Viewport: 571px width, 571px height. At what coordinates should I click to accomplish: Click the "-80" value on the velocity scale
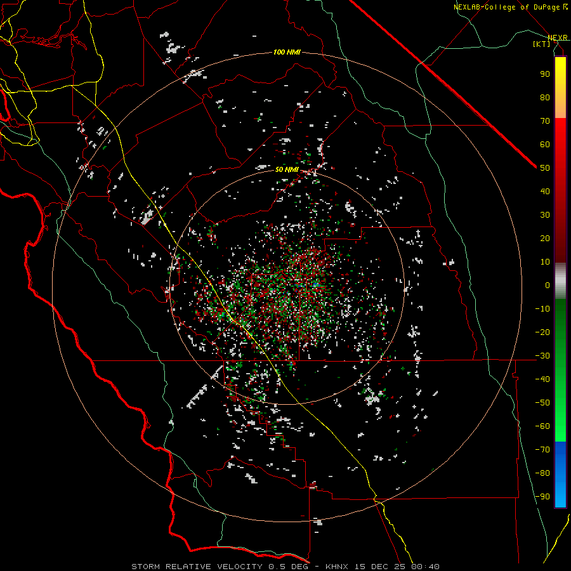(542, 473)
